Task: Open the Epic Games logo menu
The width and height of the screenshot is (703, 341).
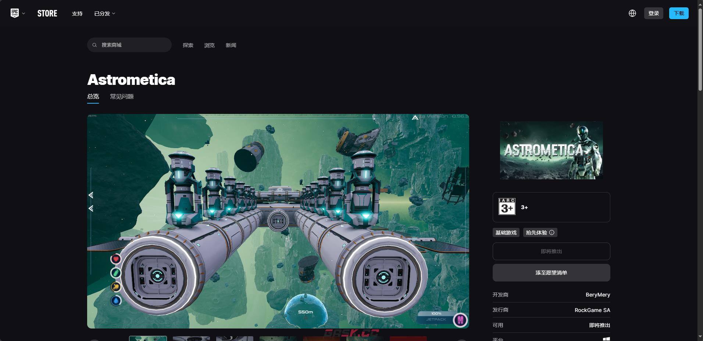Action: click(x=15, y=13)
